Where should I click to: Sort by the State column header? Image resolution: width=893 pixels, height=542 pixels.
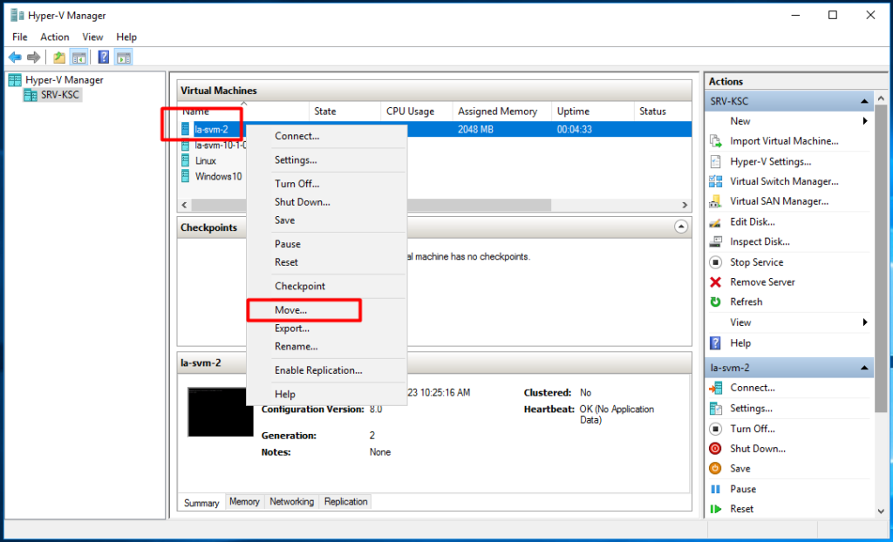[x=344, y=112]
